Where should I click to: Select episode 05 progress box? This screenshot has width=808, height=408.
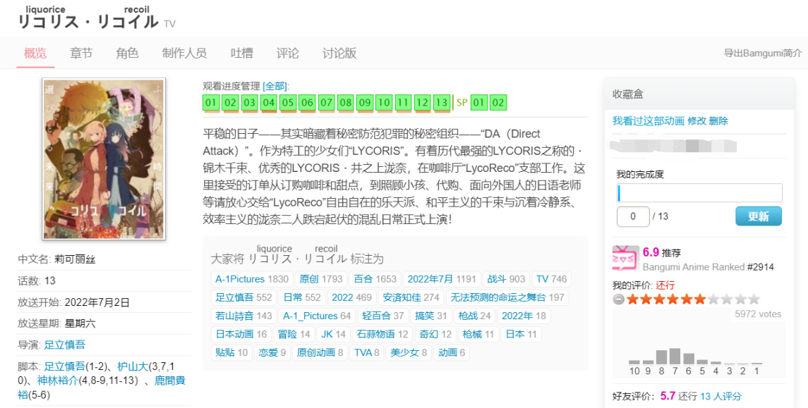288,102
